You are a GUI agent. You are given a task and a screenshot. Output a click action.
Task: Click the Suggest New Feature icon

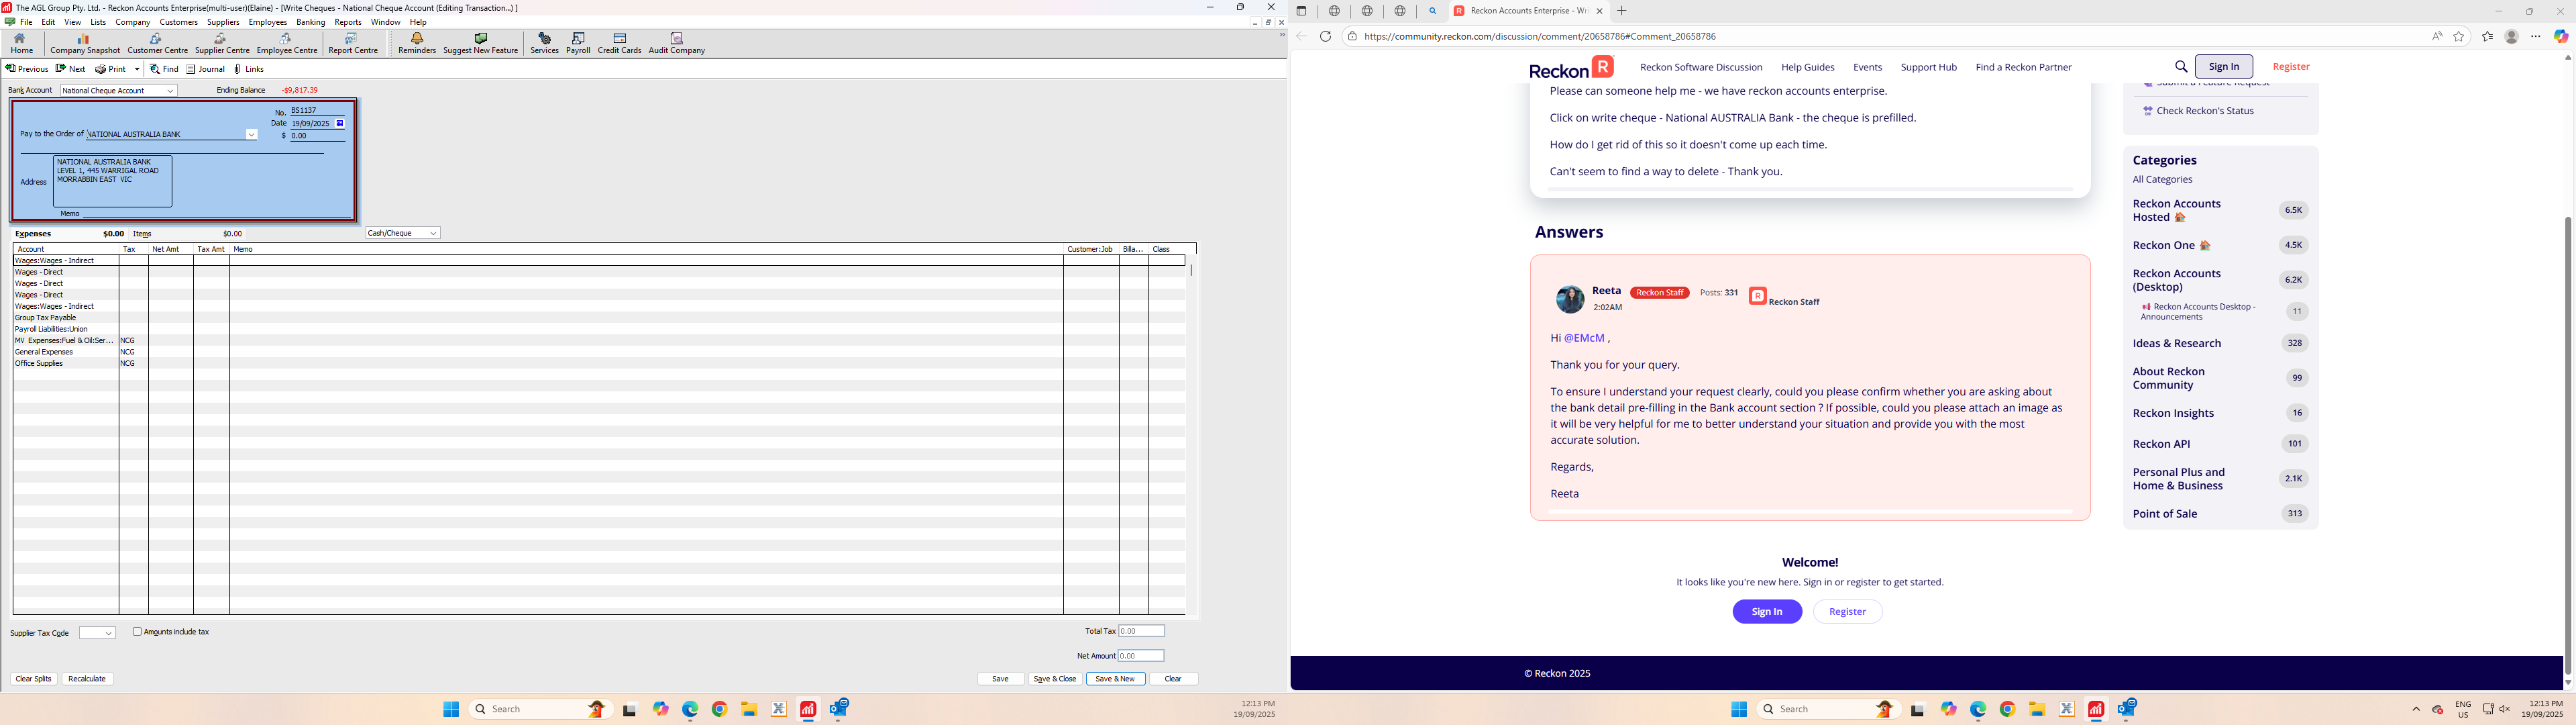[x=481, y=44]
